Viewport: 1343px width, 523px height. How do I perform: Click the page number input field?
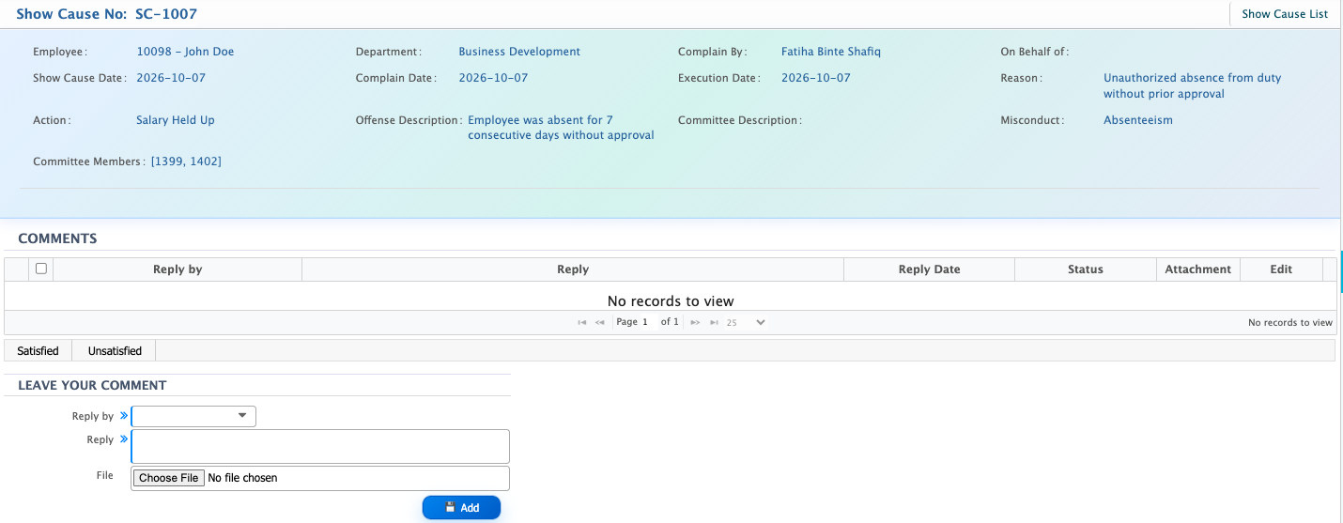650,322
